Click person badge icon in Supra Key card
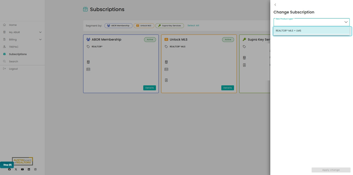353x175 pixels. 245,65
